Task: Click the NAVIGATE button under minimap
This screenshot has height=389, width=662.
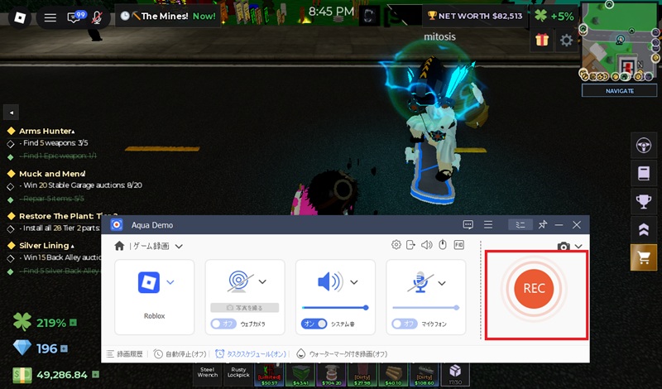Action: coord(619,91)
